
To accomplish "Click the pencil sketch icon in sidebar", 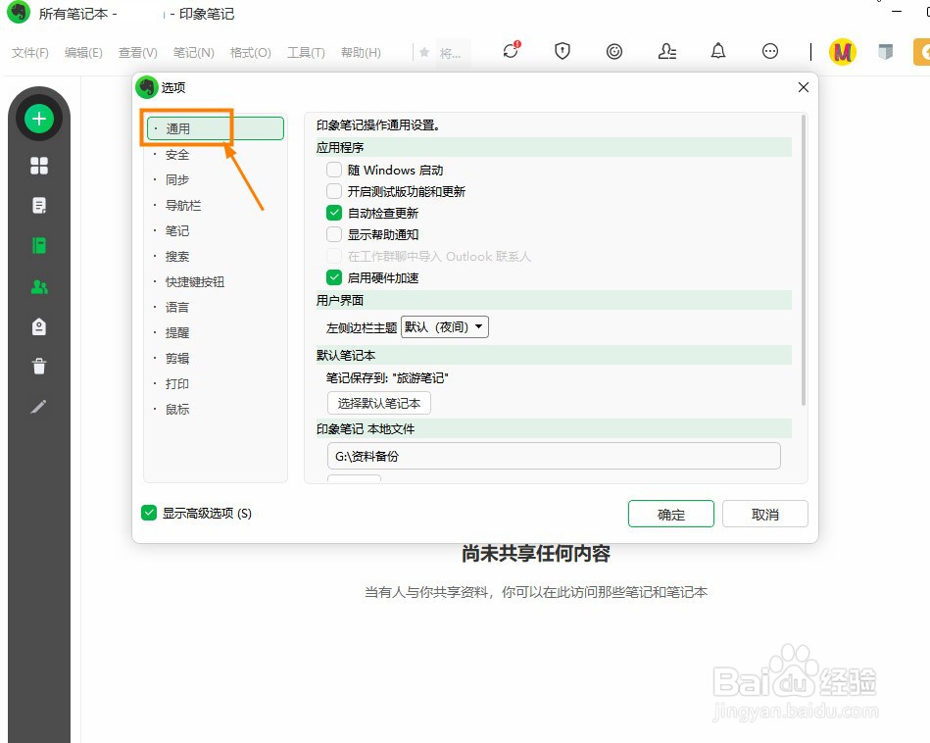I will click(x=38, y=406).
